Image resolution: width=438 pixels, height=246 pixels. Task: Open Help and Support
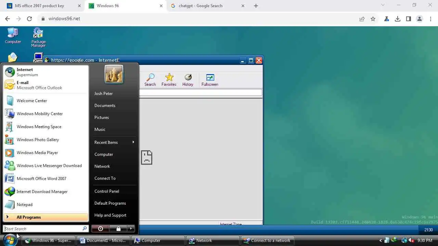(110, 215)
